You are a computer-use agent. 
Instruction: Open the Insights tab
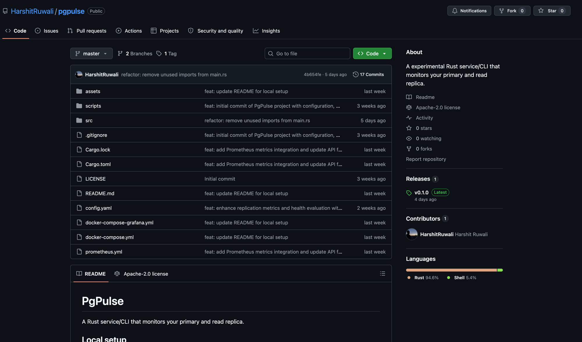click(x=266, y=31)
